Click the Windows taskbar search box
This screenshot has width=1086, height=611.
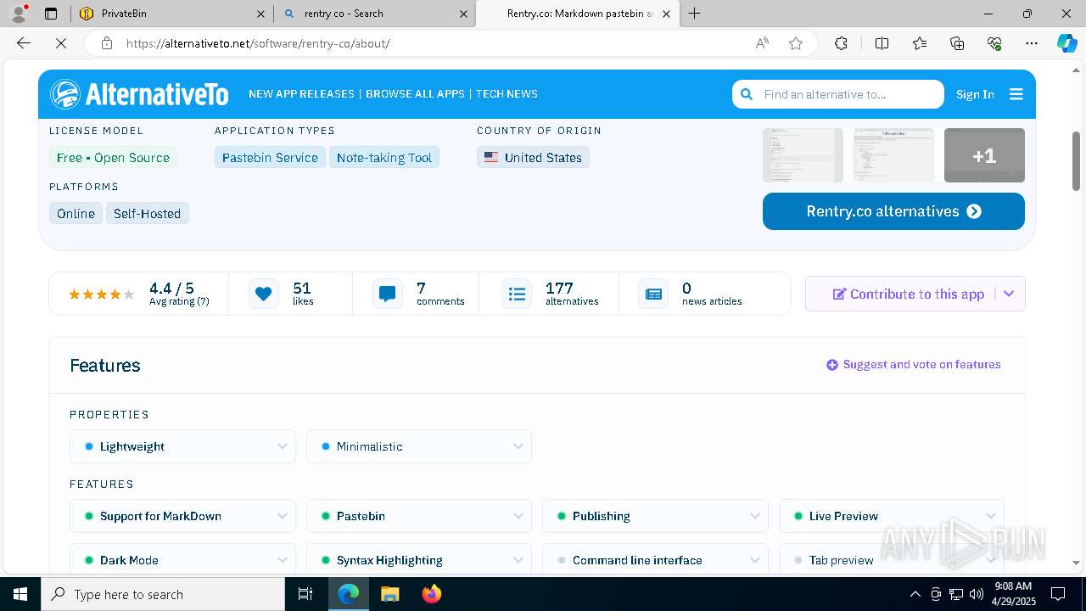(x=163, y=594)
